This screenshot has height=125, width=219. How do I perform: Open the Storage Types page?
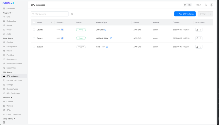tap(14, 89)
